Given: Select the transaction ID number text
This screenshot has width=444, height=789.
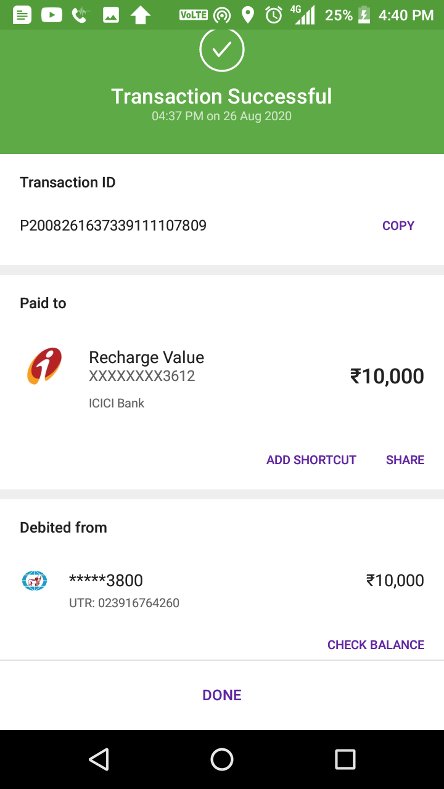Looking at the screenshot, I should coord(113,226).
